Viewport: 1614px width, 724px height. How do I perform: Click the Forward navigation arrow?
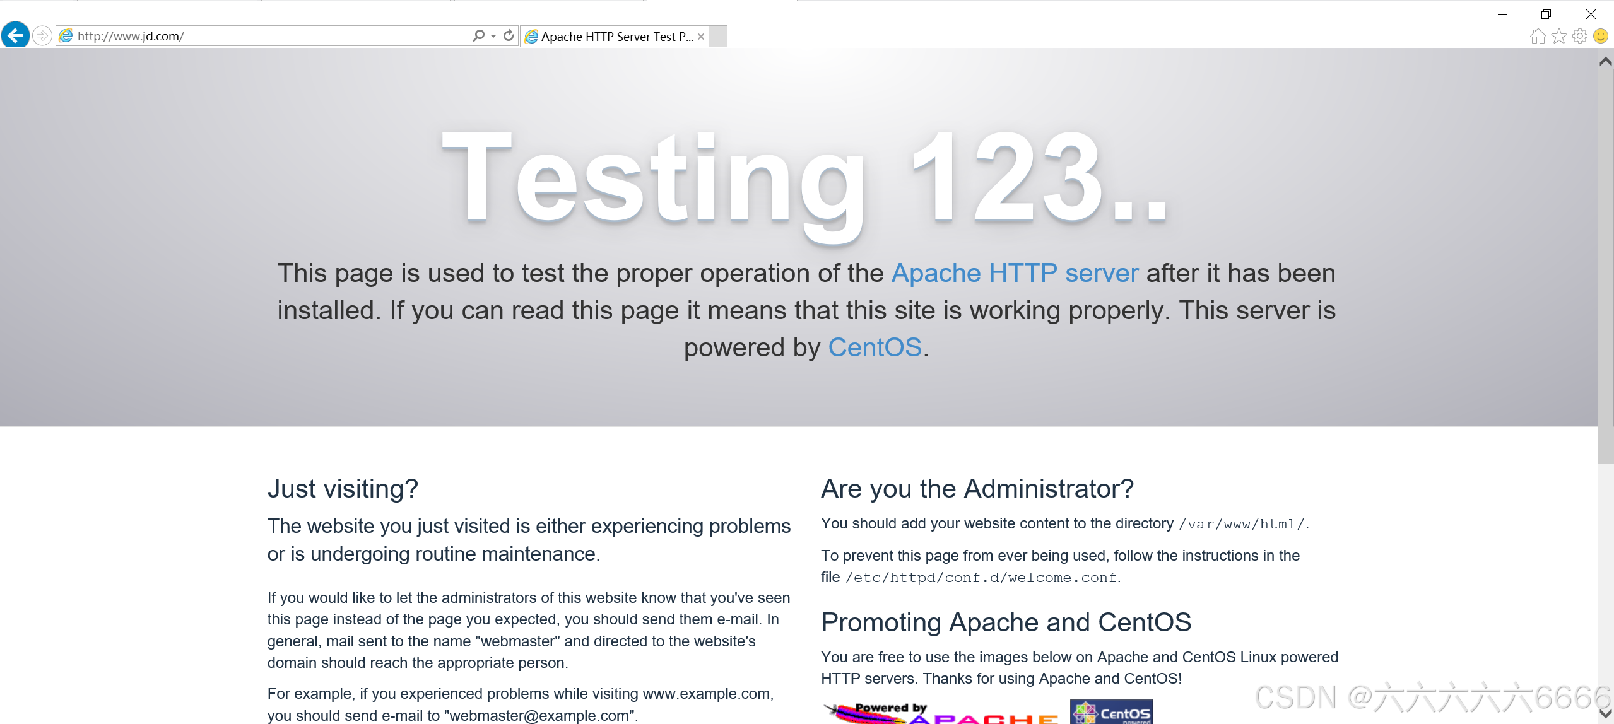point(42,35)
